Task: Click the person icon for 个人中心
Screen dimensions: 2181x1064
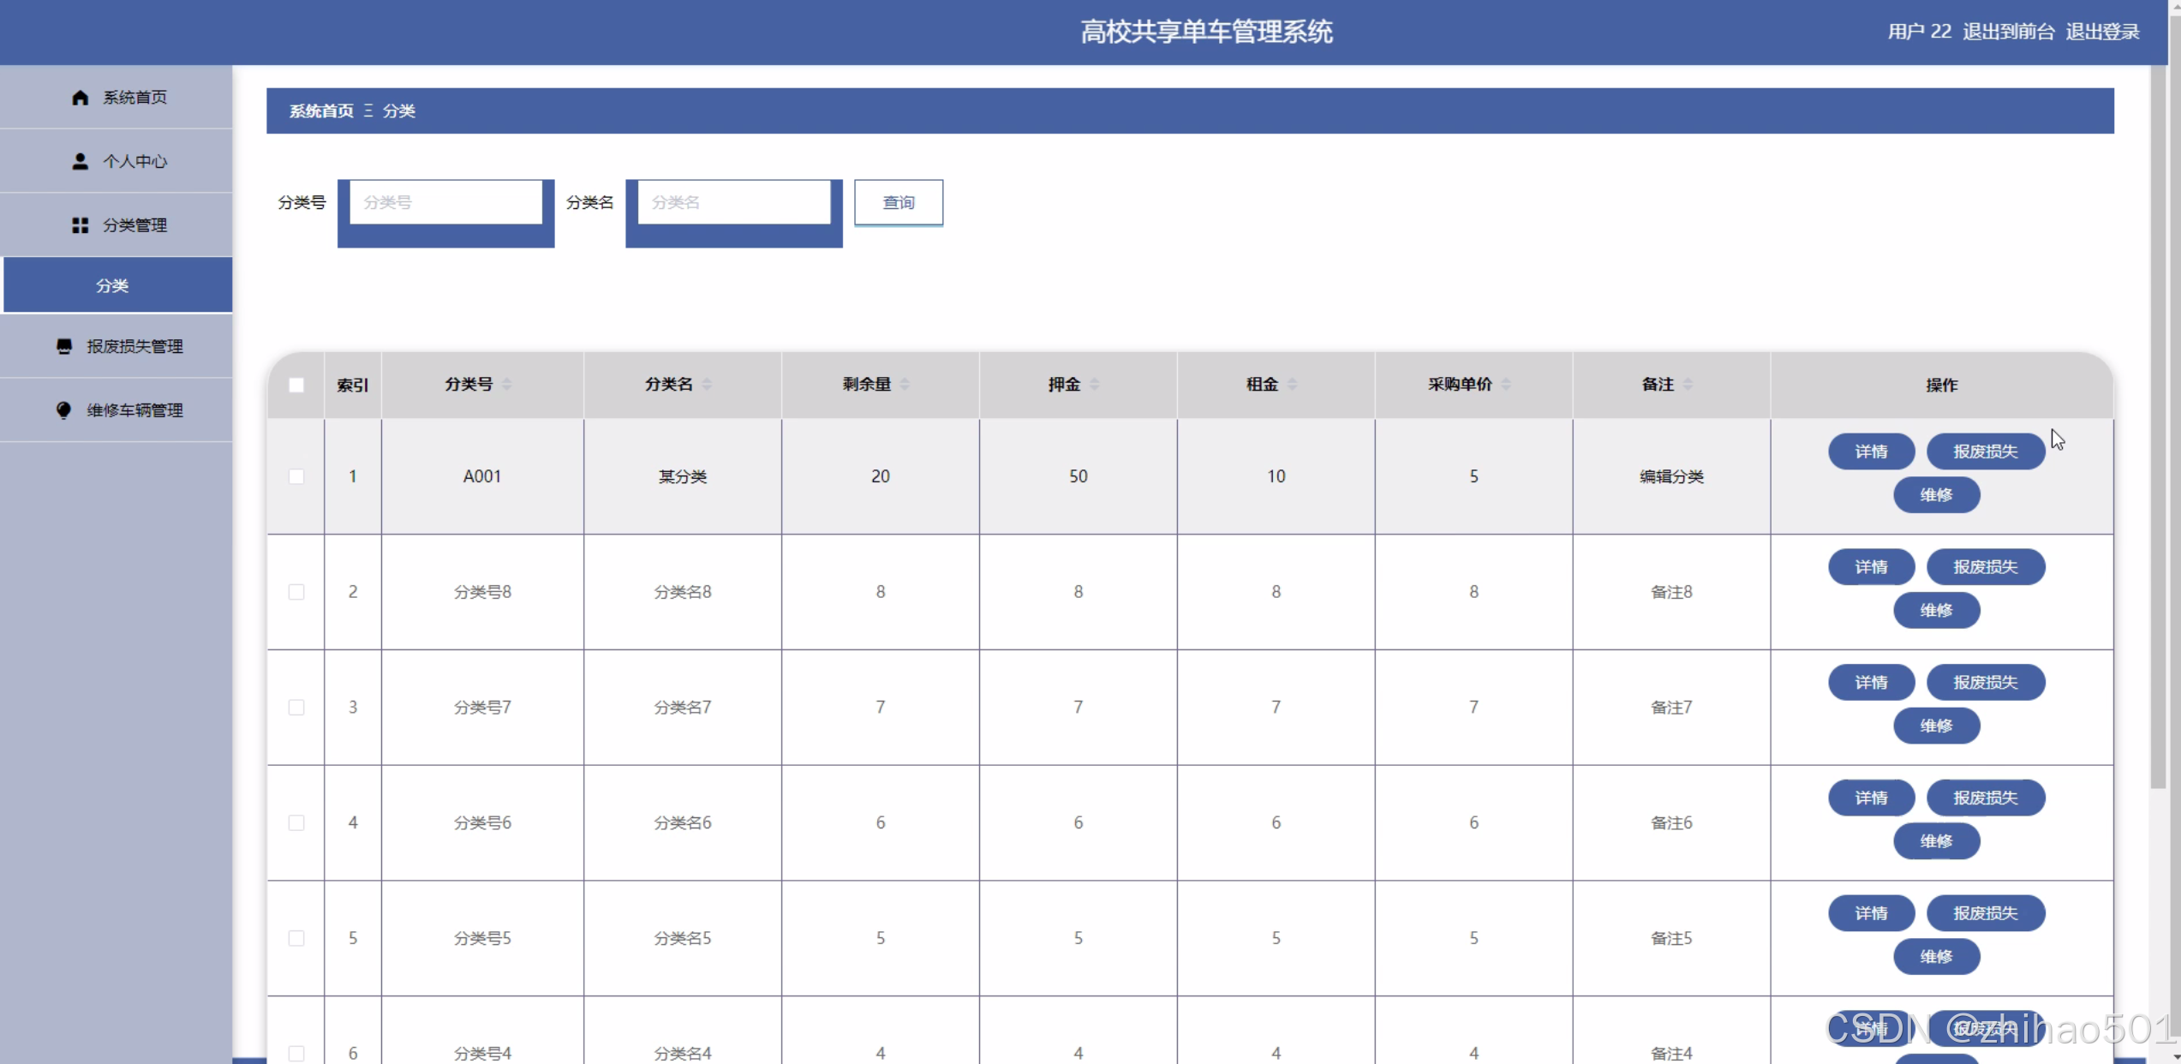Action: [80, 161]
